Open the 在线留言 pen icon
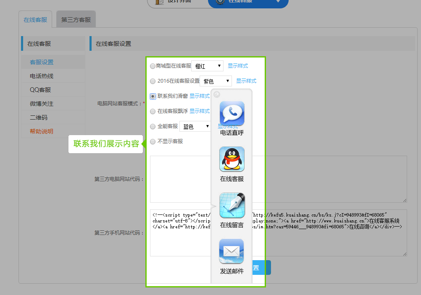 [232, 205]
